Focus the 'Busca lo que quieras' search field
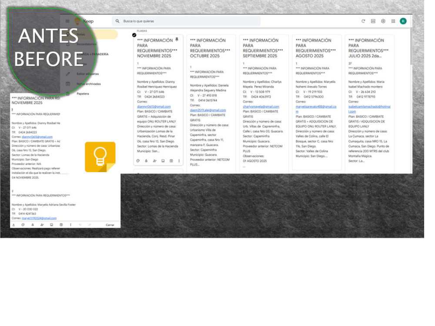Viewport: 435px width, 326px height. click(186, 21)
